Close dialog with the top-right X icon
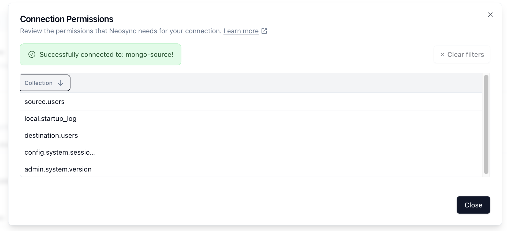Viewport: 507px width, 231px height. coord(490,15)
